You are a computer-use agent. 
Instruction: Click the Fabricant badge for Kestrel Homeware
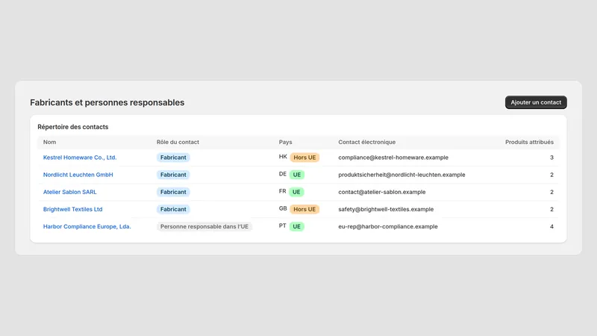[x=173, y=158]
